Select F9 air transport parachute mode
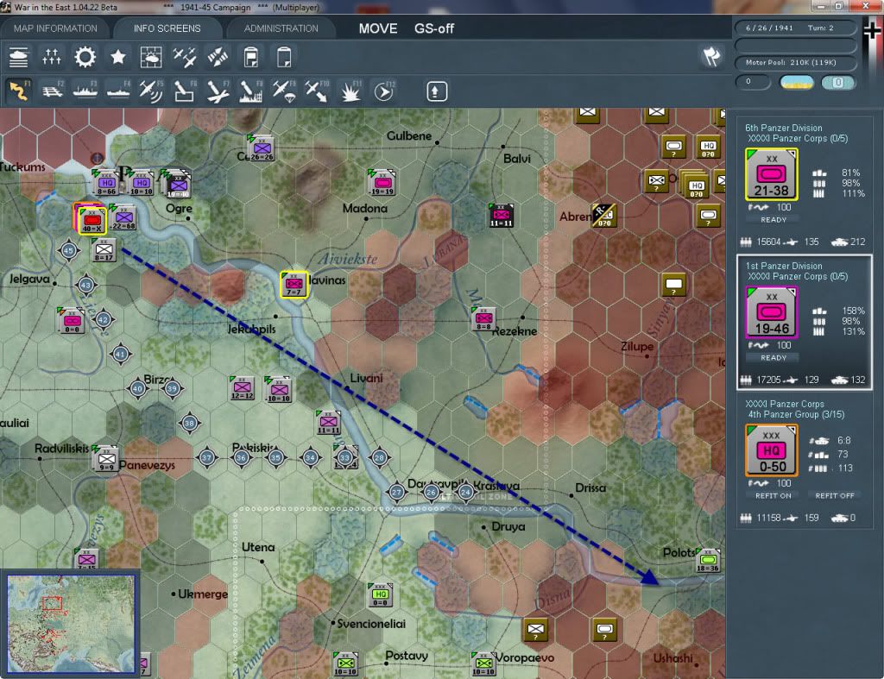This screenshot has height=679, width=884. (283, 91)
